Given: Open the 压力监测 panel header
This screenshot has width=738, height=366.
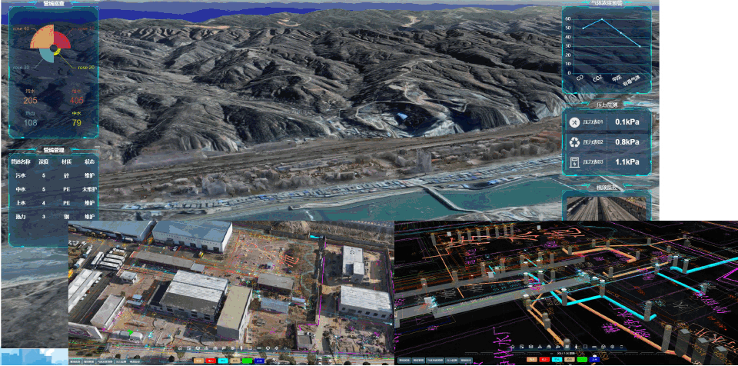Looking at the screenshot, I should (x=607, y=104).
